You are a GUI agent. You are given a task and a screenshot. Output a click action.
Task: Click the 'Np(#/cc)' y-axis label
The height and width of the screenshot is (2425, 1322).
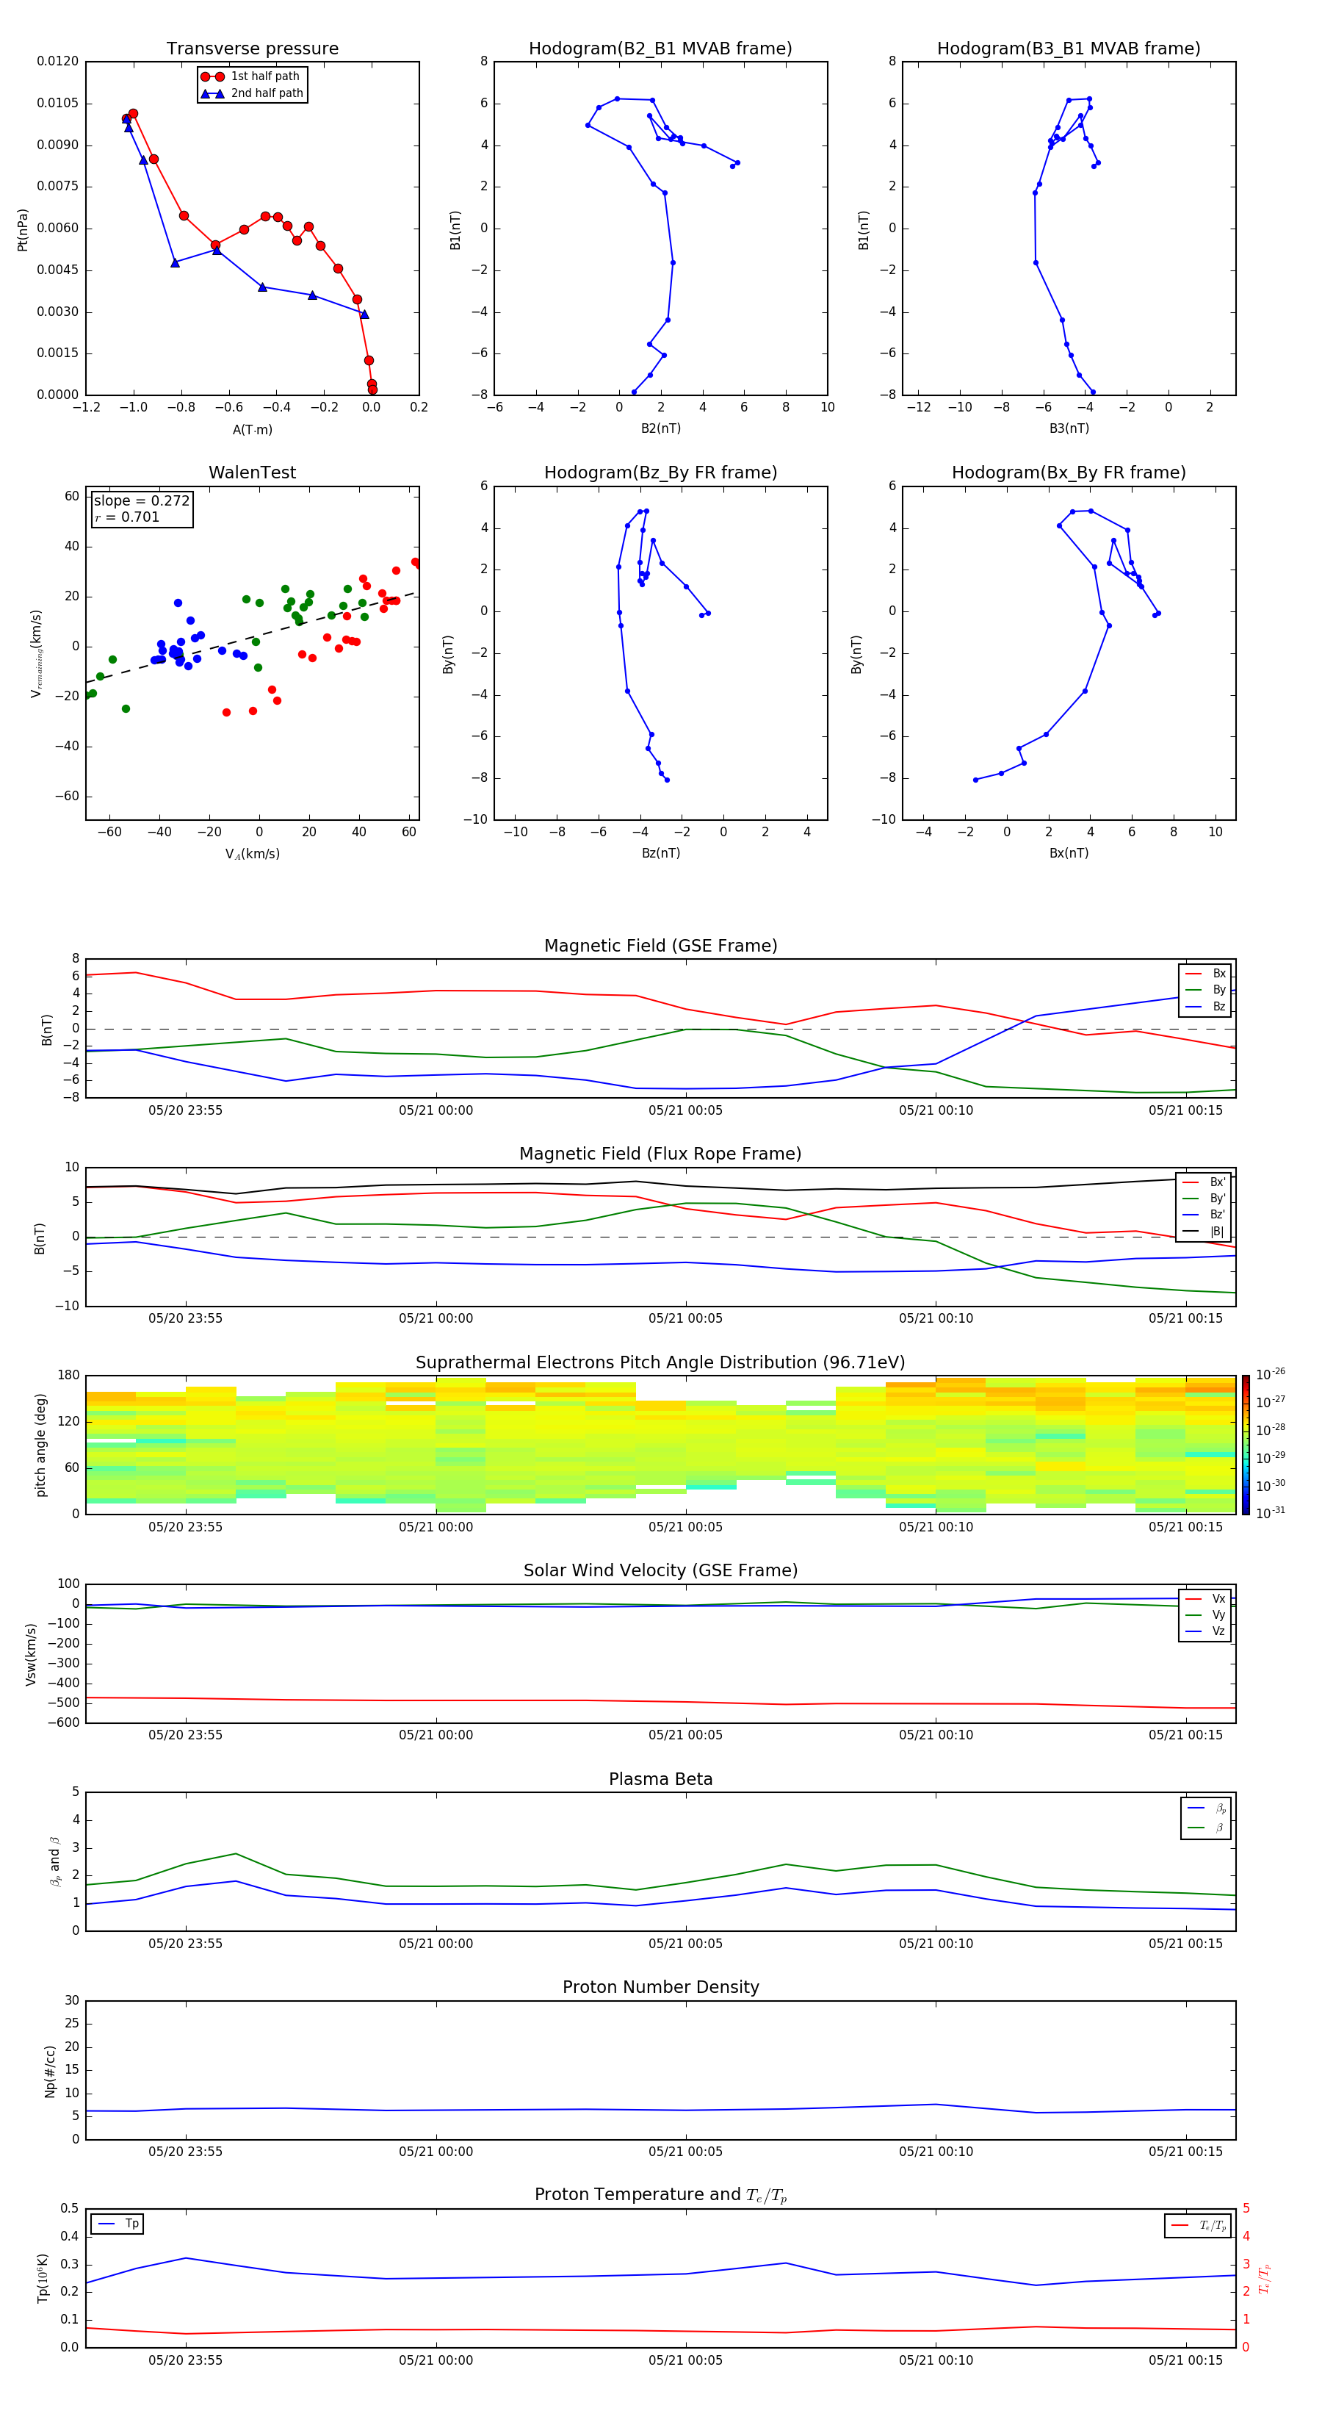tap(51, 2071)
